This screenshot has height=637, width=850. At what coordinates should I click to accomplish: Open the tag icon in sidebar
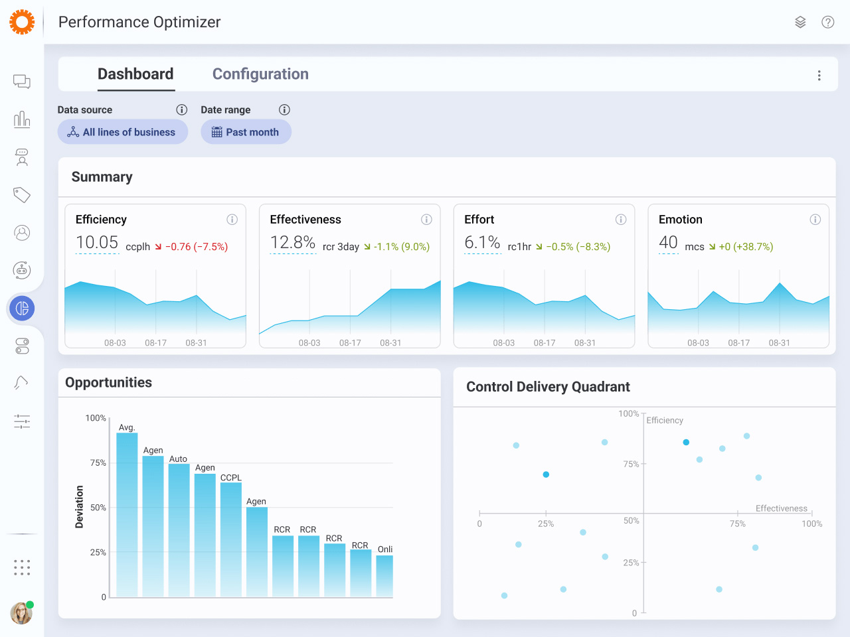click(x=22, y=195)
